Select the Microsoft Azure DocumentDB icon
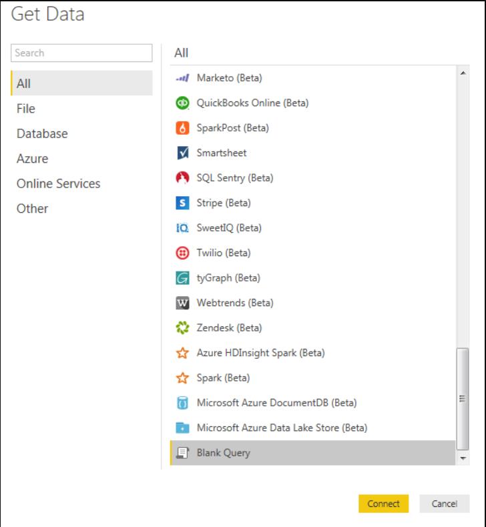Image resolution: width=486 pixels, height=527 pixels. [x=181, y=403]
